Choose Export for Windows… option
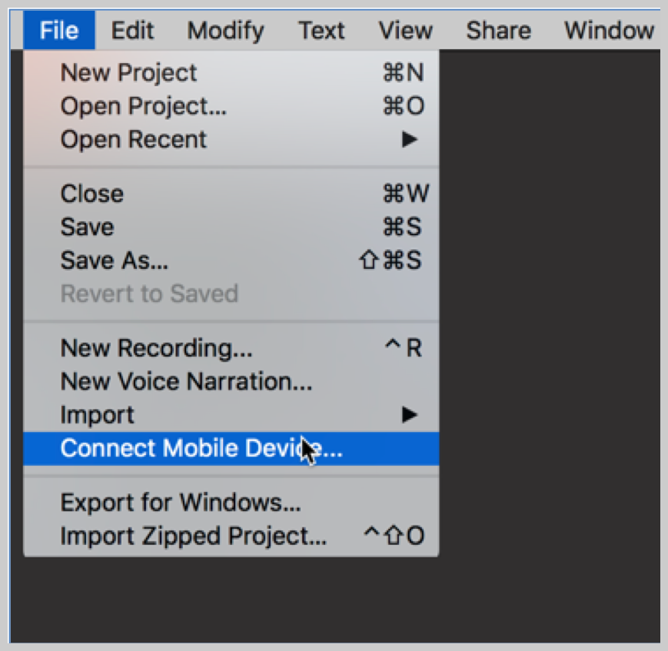The height and width of the screenshot is (651, 668). tap(231, 503)
